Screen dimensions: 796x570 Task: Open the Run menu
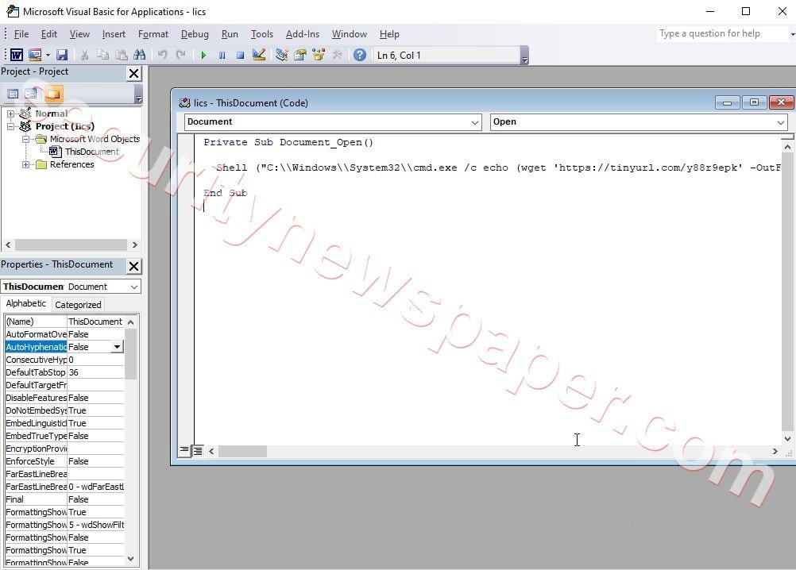(x=230, y=34)
